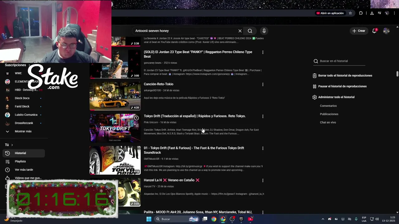Open the YouTube account avatar menu
Viewport: 399px width, 224px height.
coord(386,31)
